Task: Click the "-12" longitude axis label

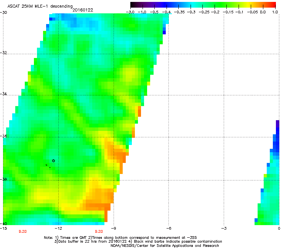Action: (58, 229)
